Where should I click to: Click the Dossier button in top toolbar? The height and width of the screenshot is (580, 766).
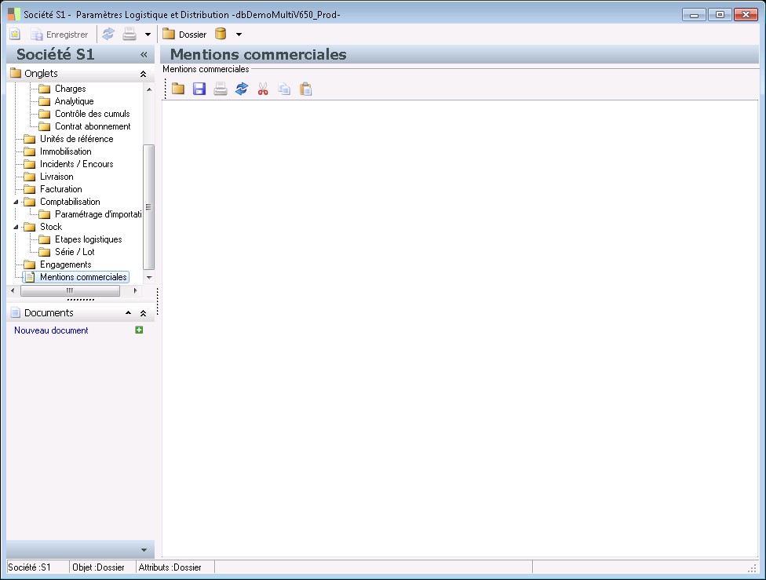coord(184,35)
